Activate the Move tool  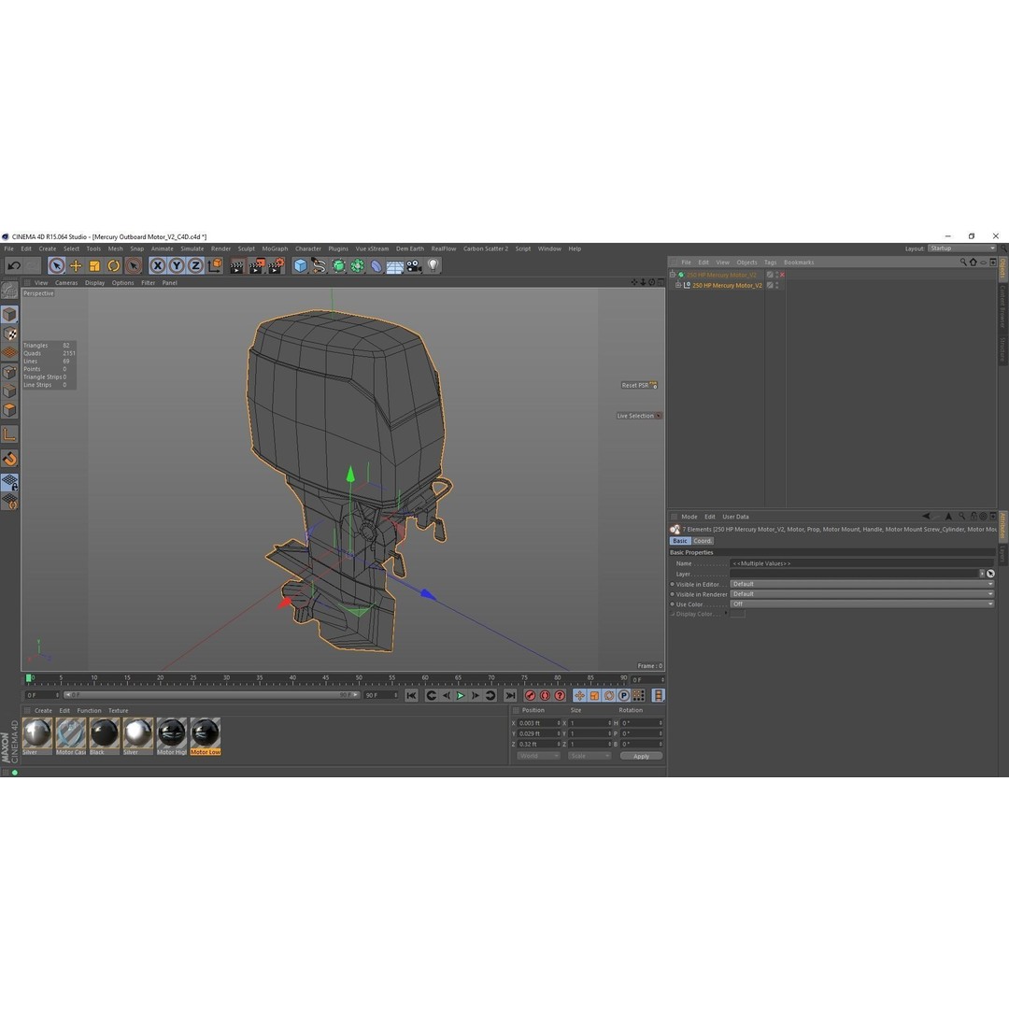pyautogui.click(x=76, y=265)
